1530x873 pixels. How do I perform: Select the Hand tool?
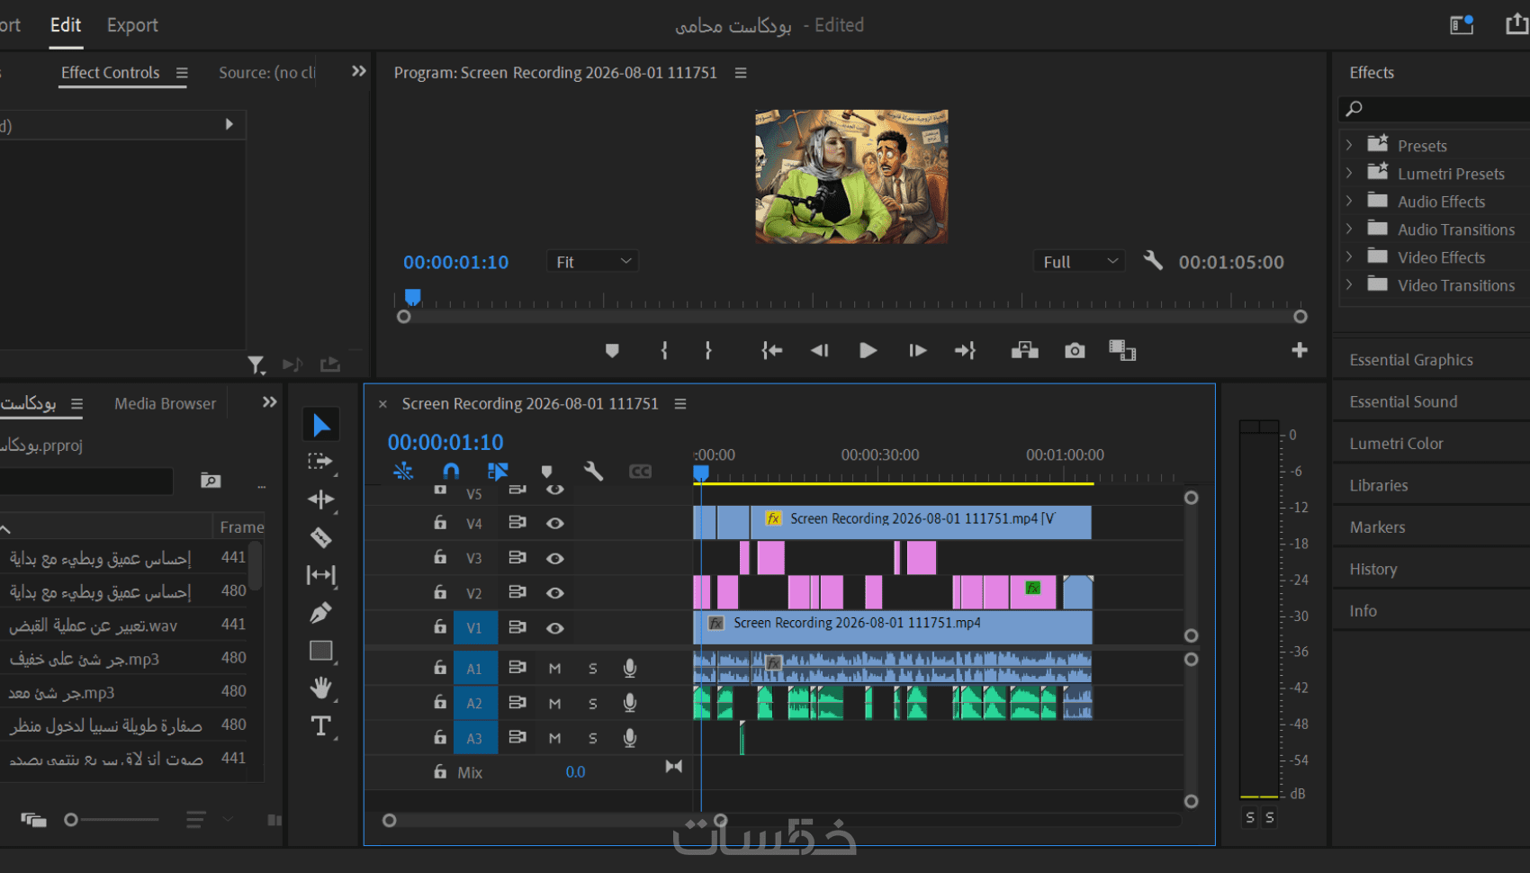320,688
